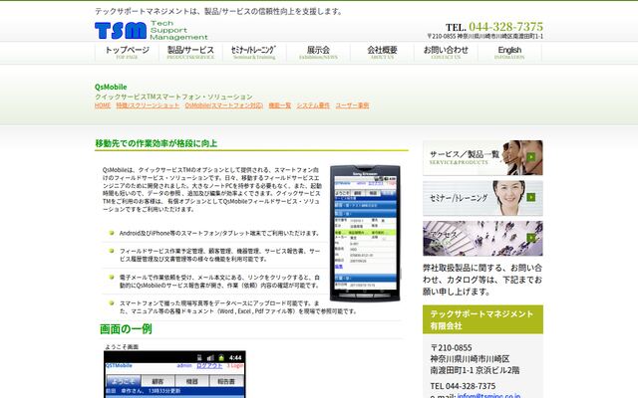Click the bullet text starting 電子メールで作業依頼
Screen dimensions: 638x398
pyautogui.click(x=219, y=282)
